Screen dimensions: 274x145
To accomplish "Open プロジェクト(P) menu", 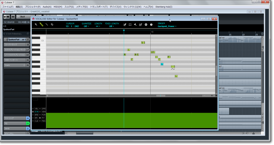I will point(33,7).
